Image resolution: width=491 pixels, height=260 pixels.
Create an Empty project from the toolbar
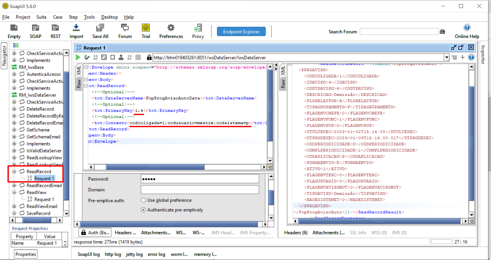[x=14, y=31]
